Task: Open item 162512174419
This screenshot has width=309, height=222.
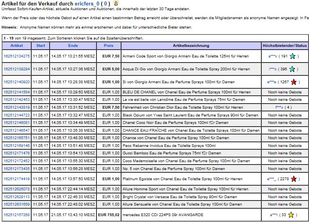Action: point(17,179)
